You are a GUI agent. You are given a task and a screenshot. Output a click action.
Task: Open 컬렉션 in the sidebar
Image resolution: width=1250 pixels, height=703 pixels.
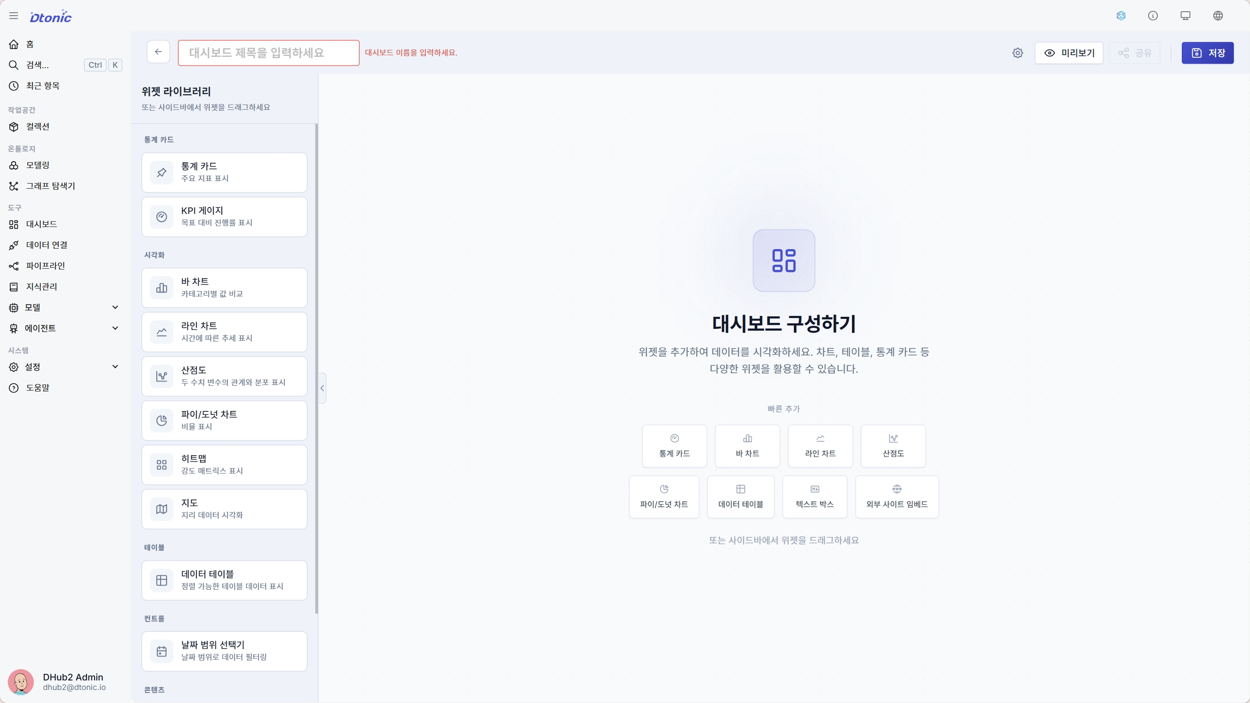[65, 127]
